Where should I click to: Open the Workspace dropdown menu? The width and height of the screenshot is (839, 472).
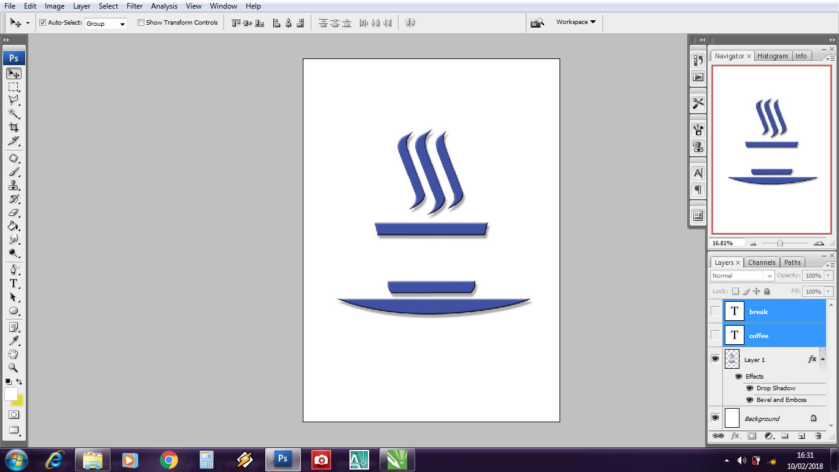pos(576,22)
